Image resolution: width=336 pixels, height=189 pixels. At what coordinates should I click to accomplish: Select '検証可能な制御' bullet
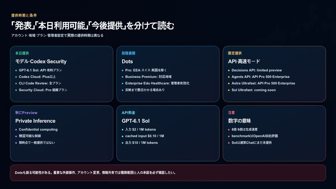[x=30, y=136]
